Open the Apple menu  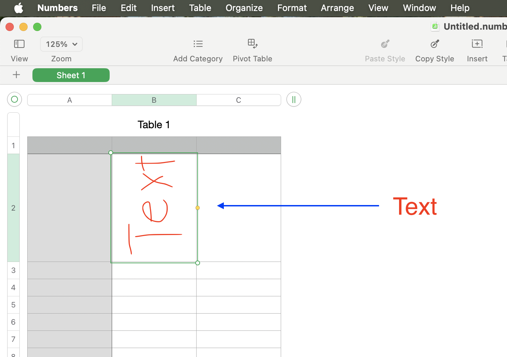coord(19,8)
